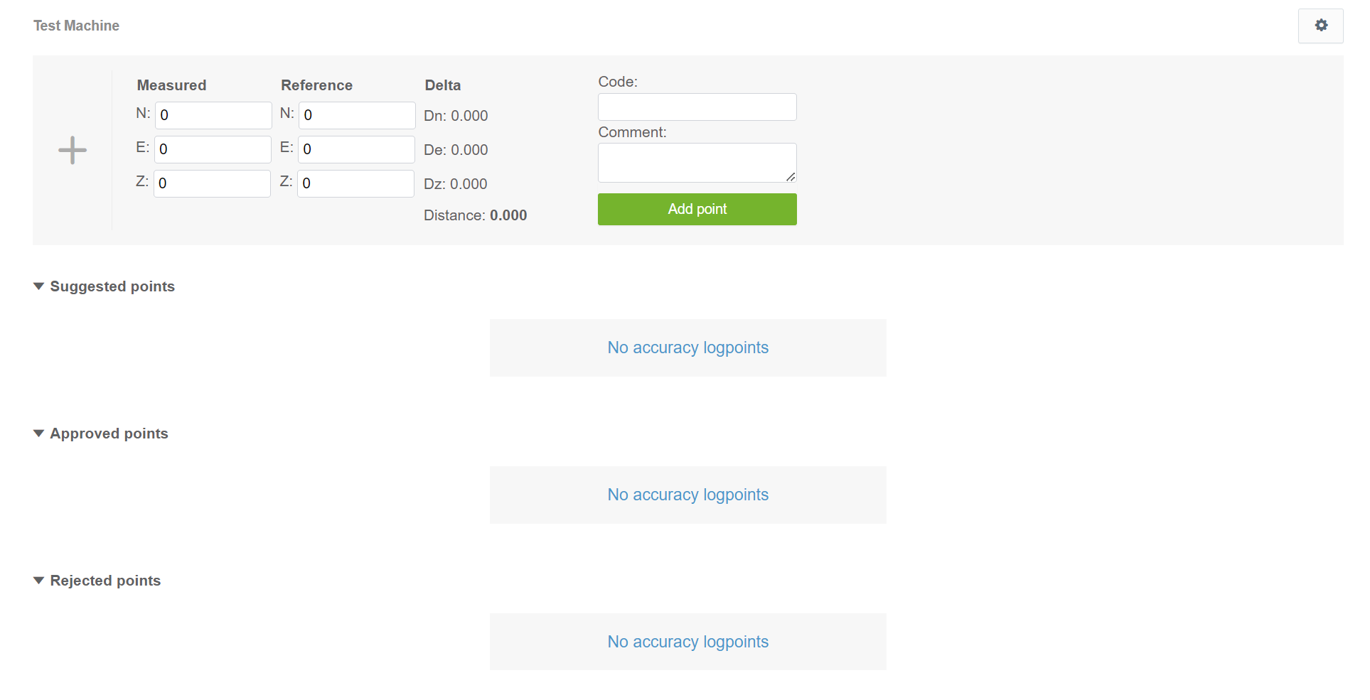
Task: Click the Distance: 0.000 value
Action: tap(475, 215)
